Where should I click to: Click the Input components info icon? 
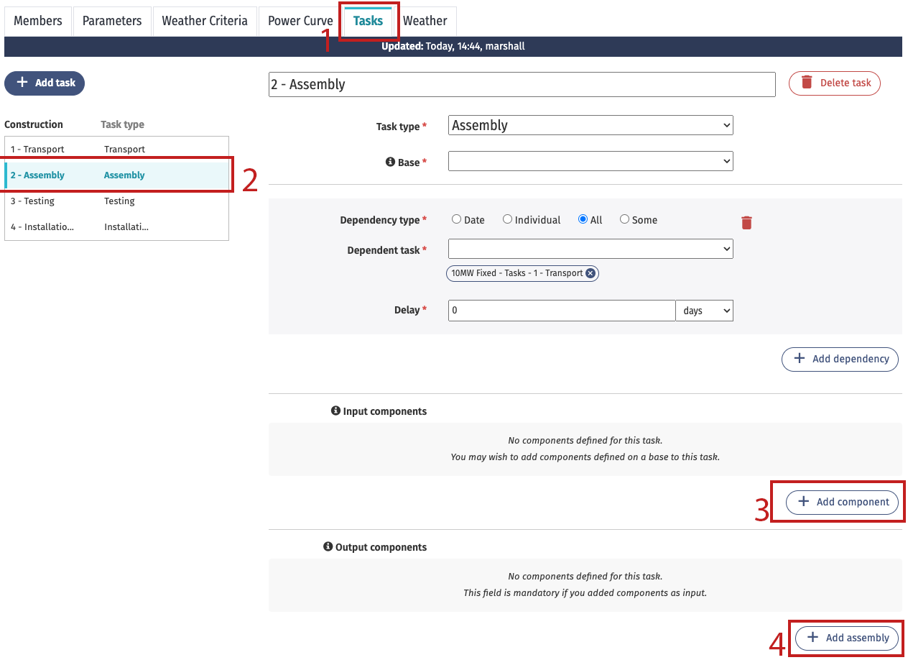tap(335, 411)
